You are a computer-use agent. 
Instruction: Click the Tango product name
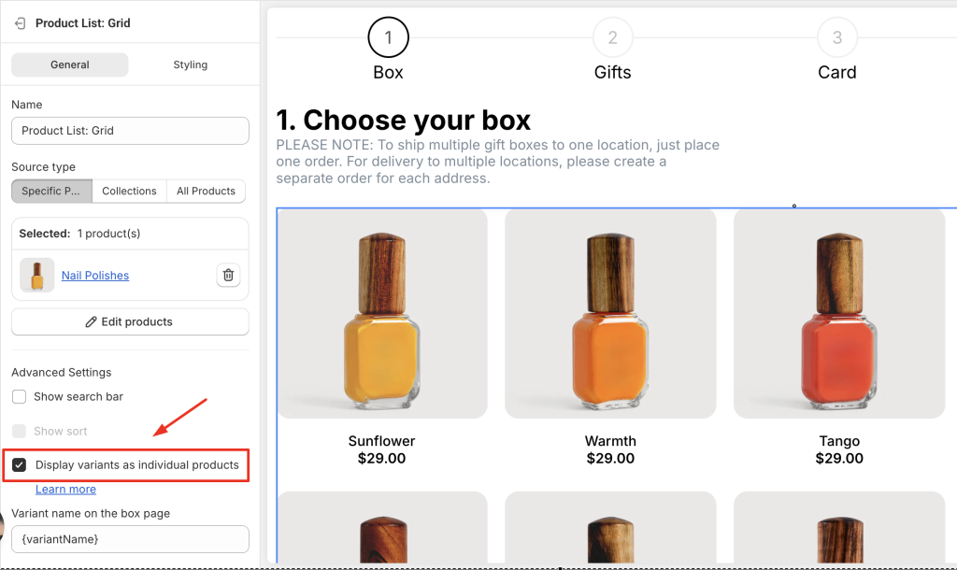(x=839, y=441)
